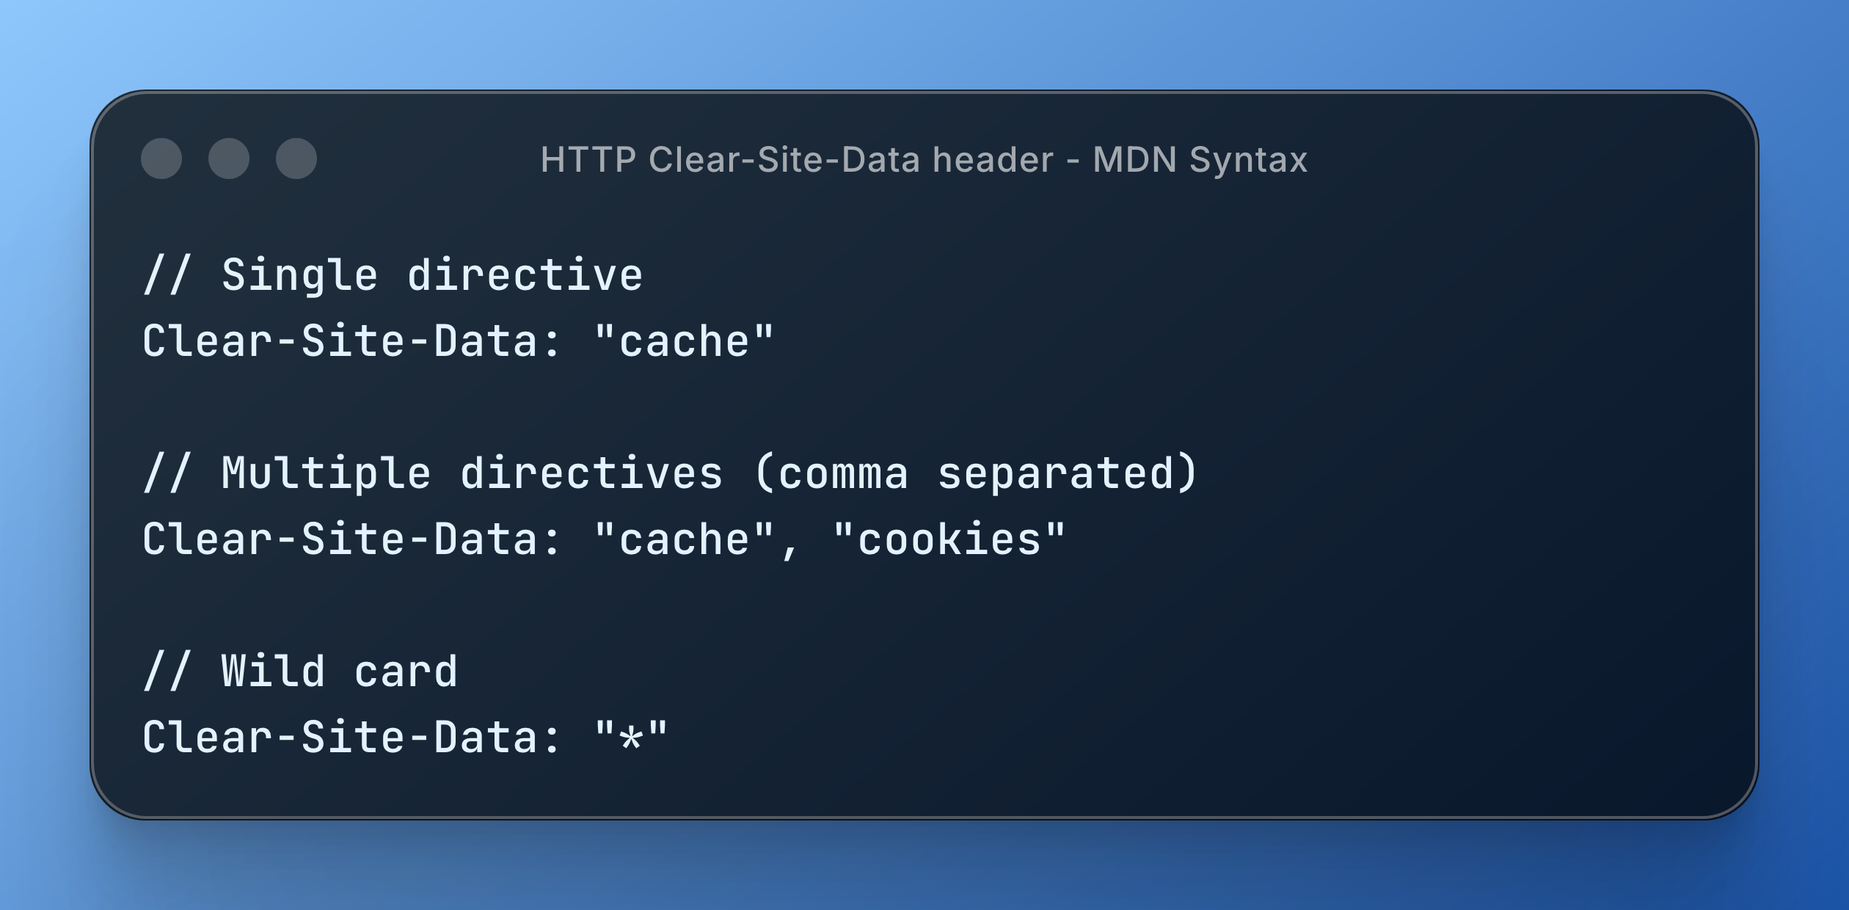Click the word card in the last comment

click(x=406, y=671)
